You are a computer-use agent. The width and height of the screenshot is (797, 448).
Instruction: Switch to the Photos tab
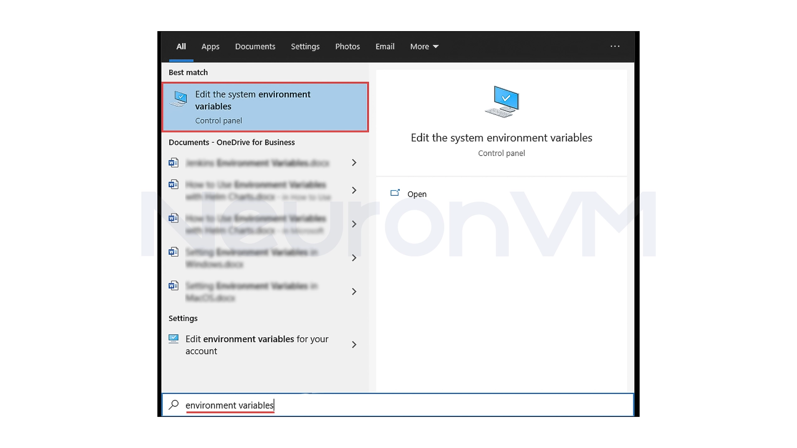tap(347, 46)
